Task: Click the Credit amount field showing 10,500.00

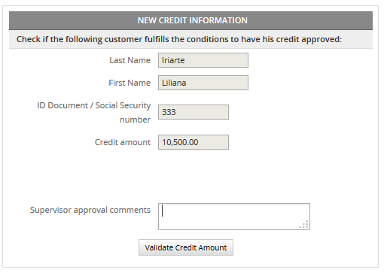Action: point(194,142)
